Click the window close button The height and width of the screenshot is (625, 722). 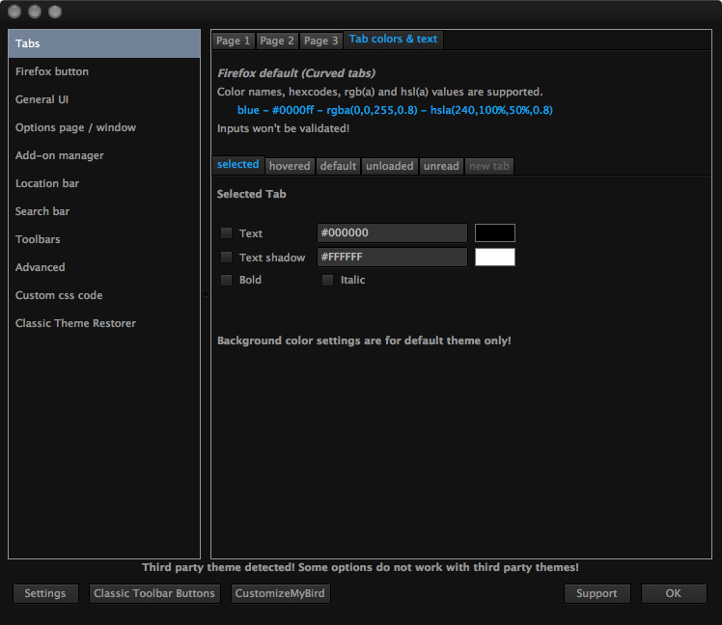pos(14,12)
